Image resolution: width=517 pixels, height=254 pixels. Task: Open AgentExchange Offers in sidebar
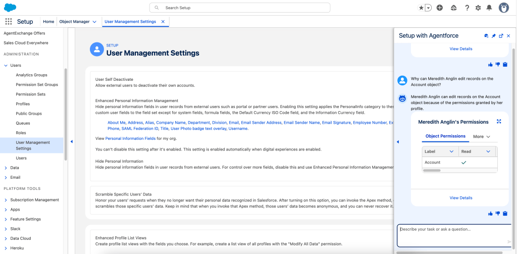click(24, 33)
